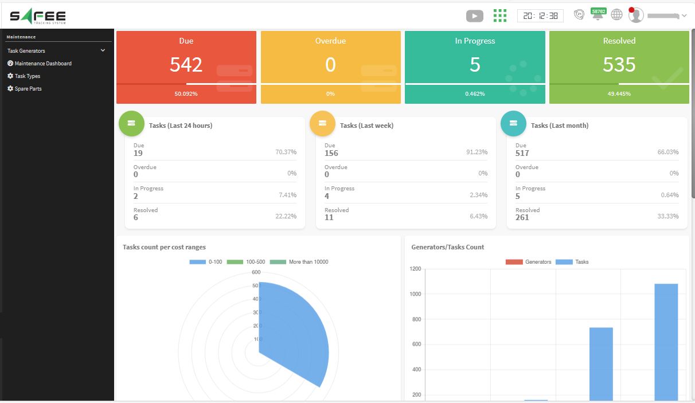The image size is (695, 403).
Task: Click the '156' due count value
Action: [x=331, y=153]
